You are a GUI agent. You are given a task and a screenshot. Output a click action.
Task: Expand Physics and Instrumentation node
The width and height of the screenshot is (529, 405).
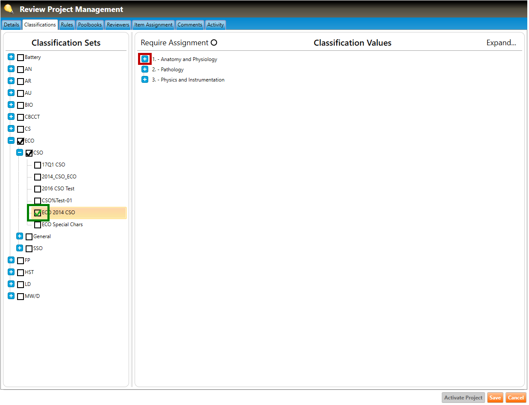[145, 80]
